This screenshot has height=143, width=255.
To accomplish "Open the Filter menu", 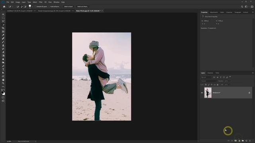I will pos(41,2).
